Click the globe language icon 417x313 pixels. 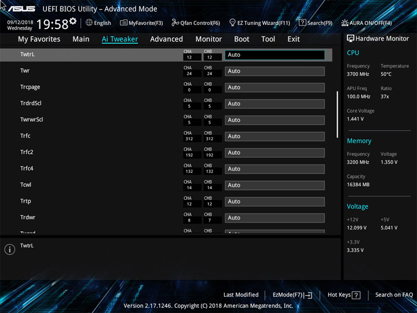pyautogui.click(x=89, y=23)
